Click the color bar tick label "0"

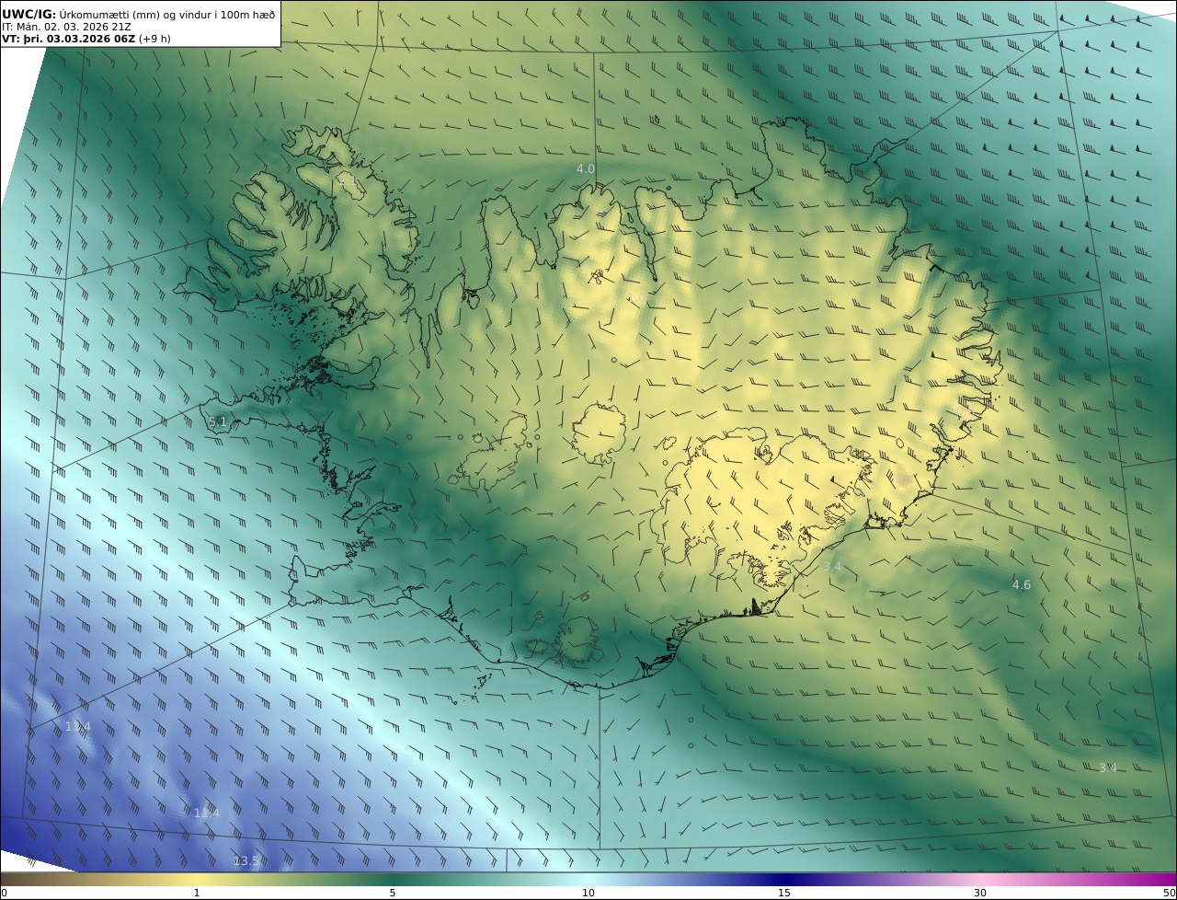coord(4,893)
